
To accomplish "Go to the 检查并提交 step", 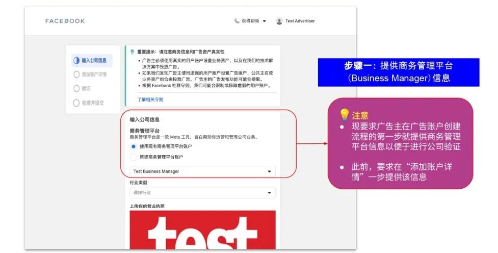I will pos(89,103).
